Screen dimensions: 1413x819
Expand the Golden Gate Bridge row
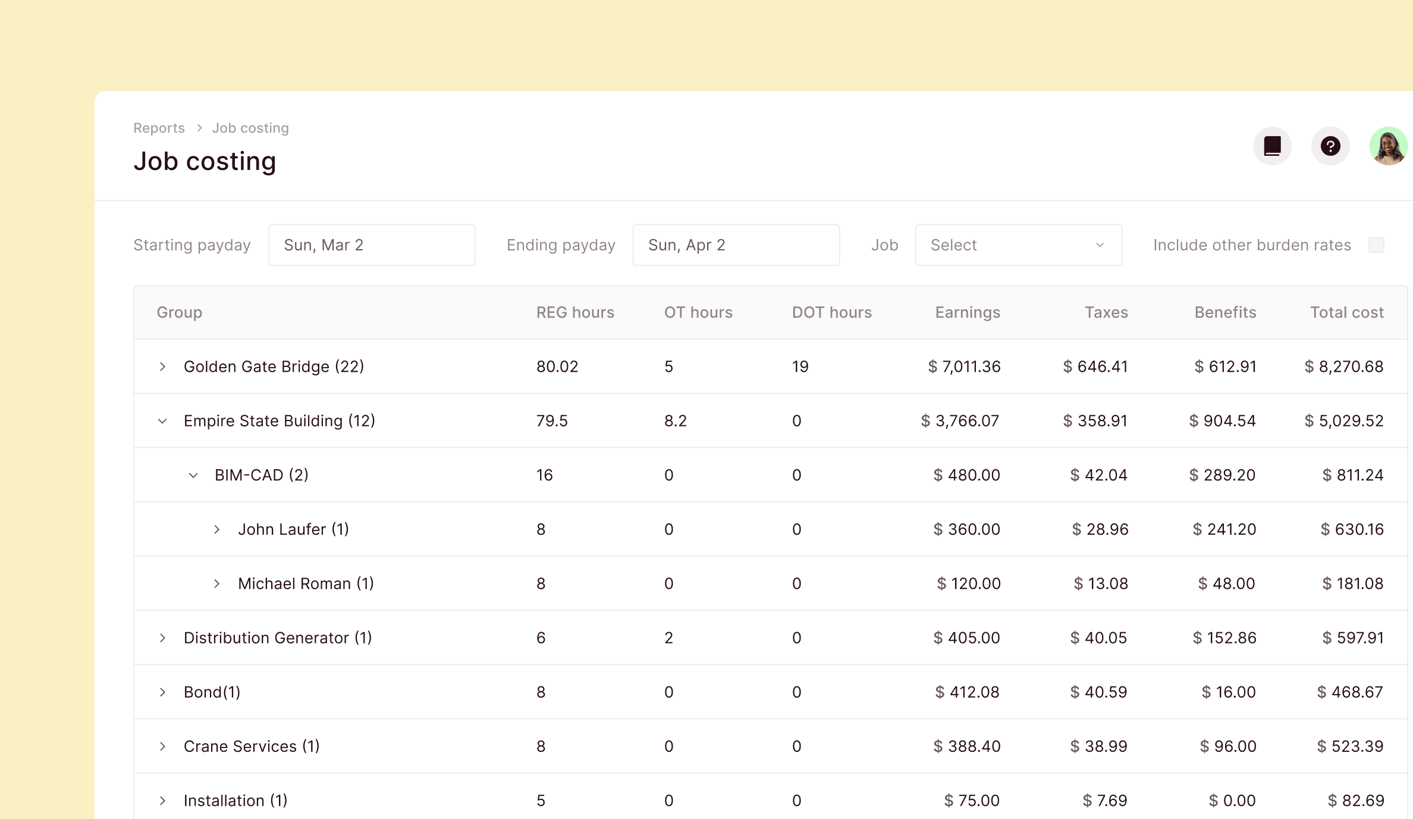[162, 366]
